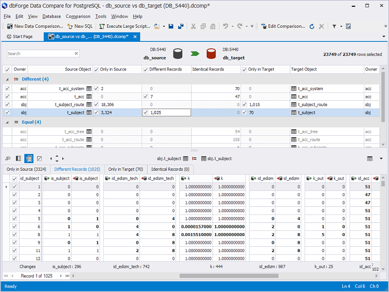Save the current comparison document
This screenshot has width=389, height=292.
click(x=171, y=26)
